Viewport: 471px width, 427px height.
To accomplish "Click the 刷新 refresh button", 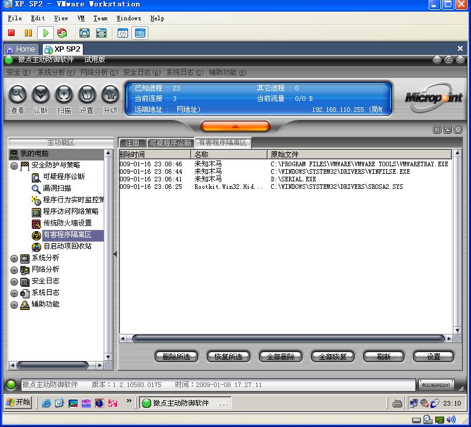I will click(384, 357).
